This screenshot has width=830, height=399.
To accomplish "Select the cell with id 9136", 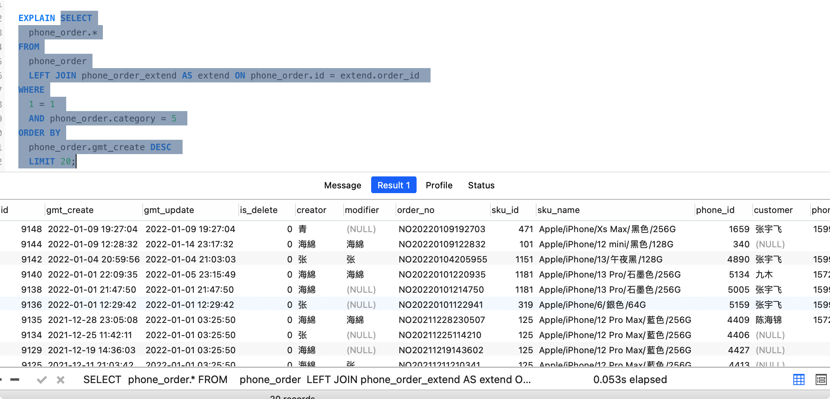I will 31,305.
